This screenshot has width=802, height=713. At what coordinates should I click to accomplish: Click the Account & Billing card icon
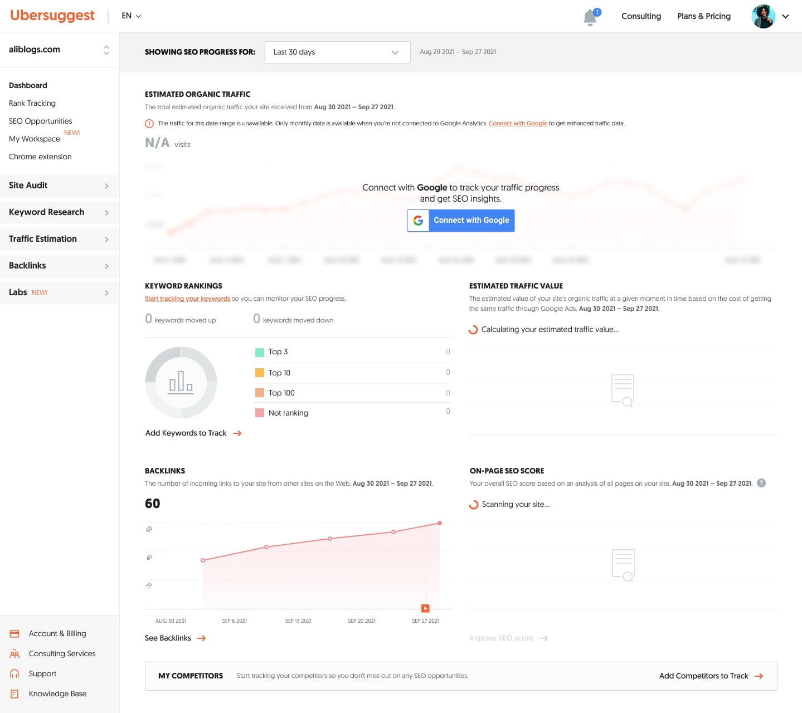(15, 634)
